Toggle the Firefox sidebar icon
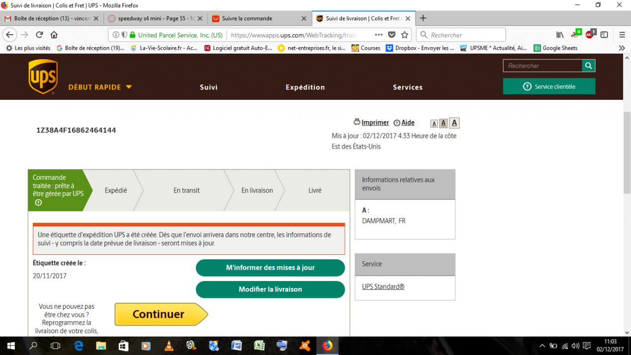Viewport: 631px width, 355px height. click(604, 35)
